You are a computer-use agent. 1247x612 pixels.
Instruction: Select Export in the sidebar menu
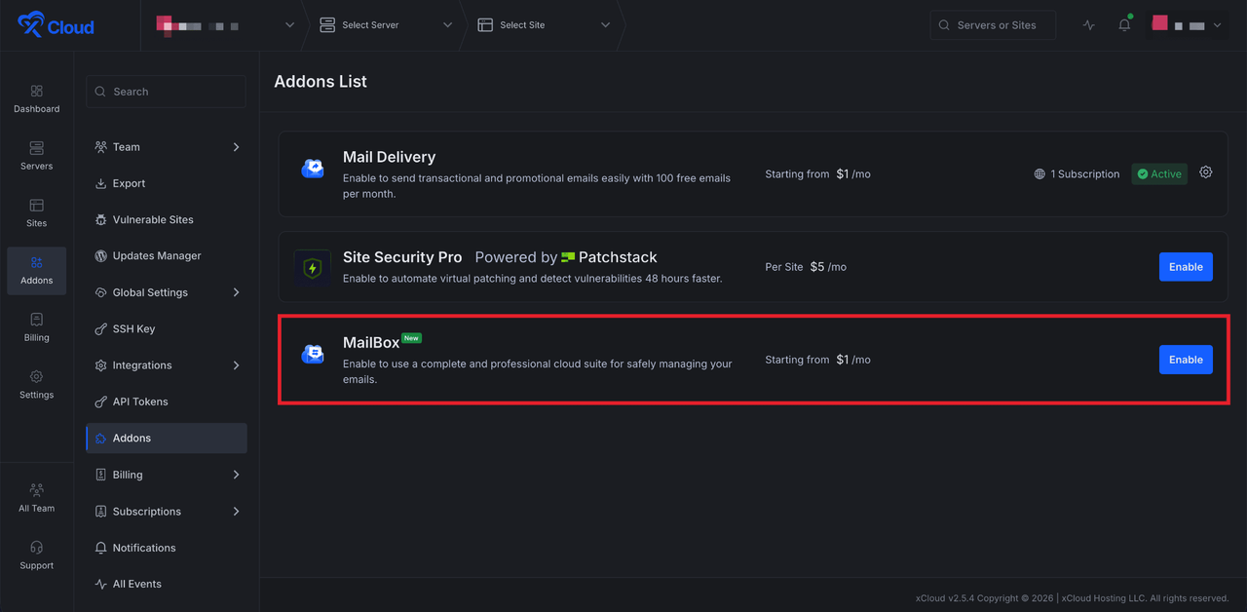point(167,183)
